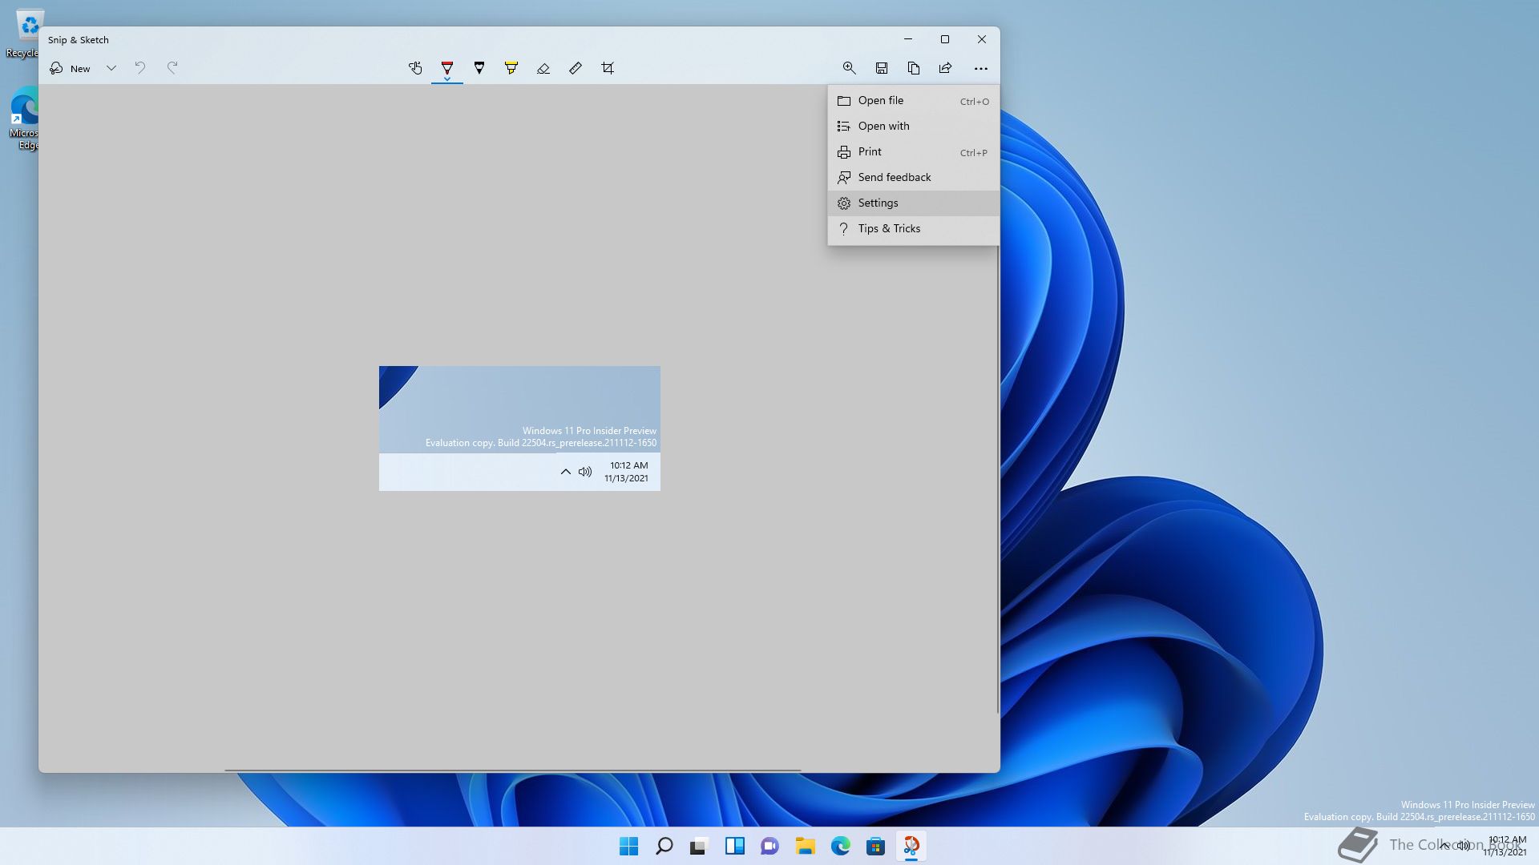The width and height of the screenshot is (1539, 865).
Task: Open the Zoom control
Action: tap(849, 68)
